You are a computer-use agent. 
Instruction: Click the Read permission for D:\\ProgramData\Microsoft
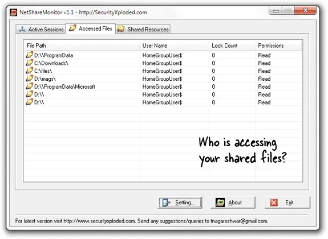tap(264, 86)
